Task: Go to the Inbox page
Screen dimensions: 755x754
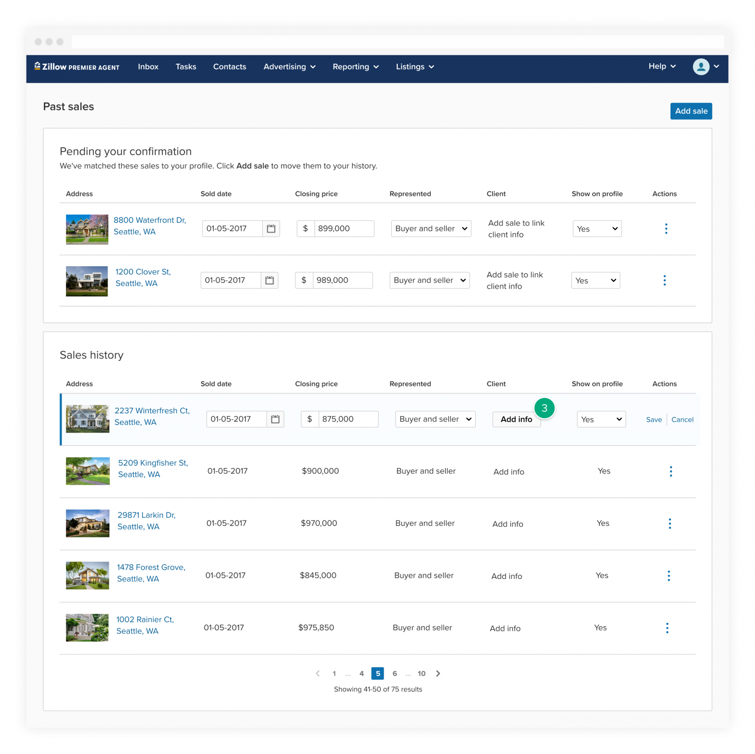Action: [148, 67]
